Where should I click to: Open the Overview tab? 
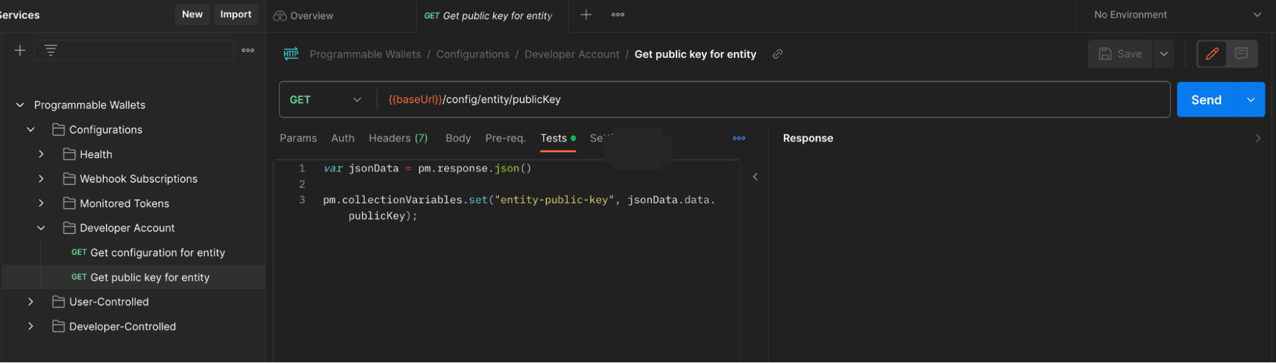(304, 16)
